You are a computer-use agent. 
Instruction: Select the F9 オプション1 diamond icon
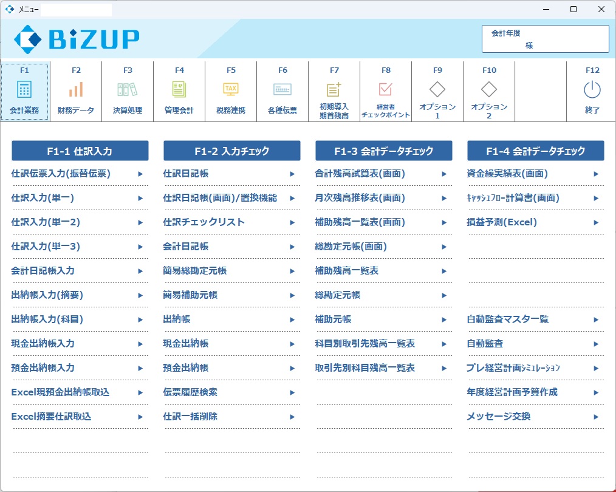[437, 89]
